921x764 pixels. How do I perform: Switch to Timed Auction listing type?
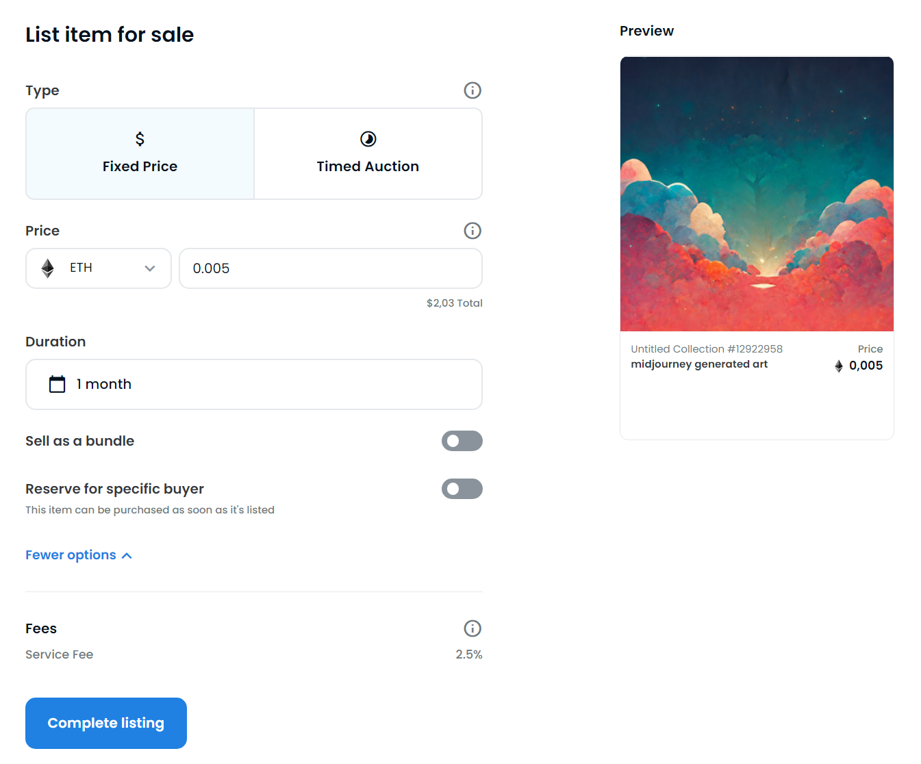pyautogui.click(x=368, y=153)
